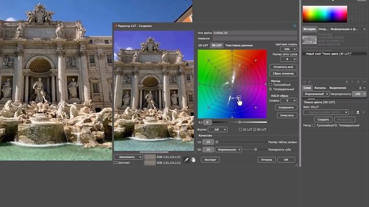Screen dimensions: 369x207
Task: Open the 3D quality mode dropdown
Action: click(x=228, y=149)
